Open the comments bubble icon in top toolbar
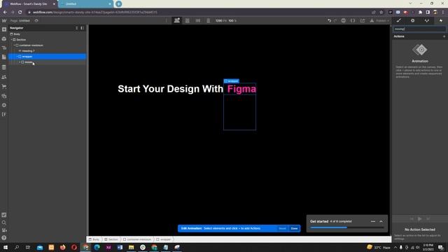The height and width of the screenshot is (252, 448). tap(344, 20)
